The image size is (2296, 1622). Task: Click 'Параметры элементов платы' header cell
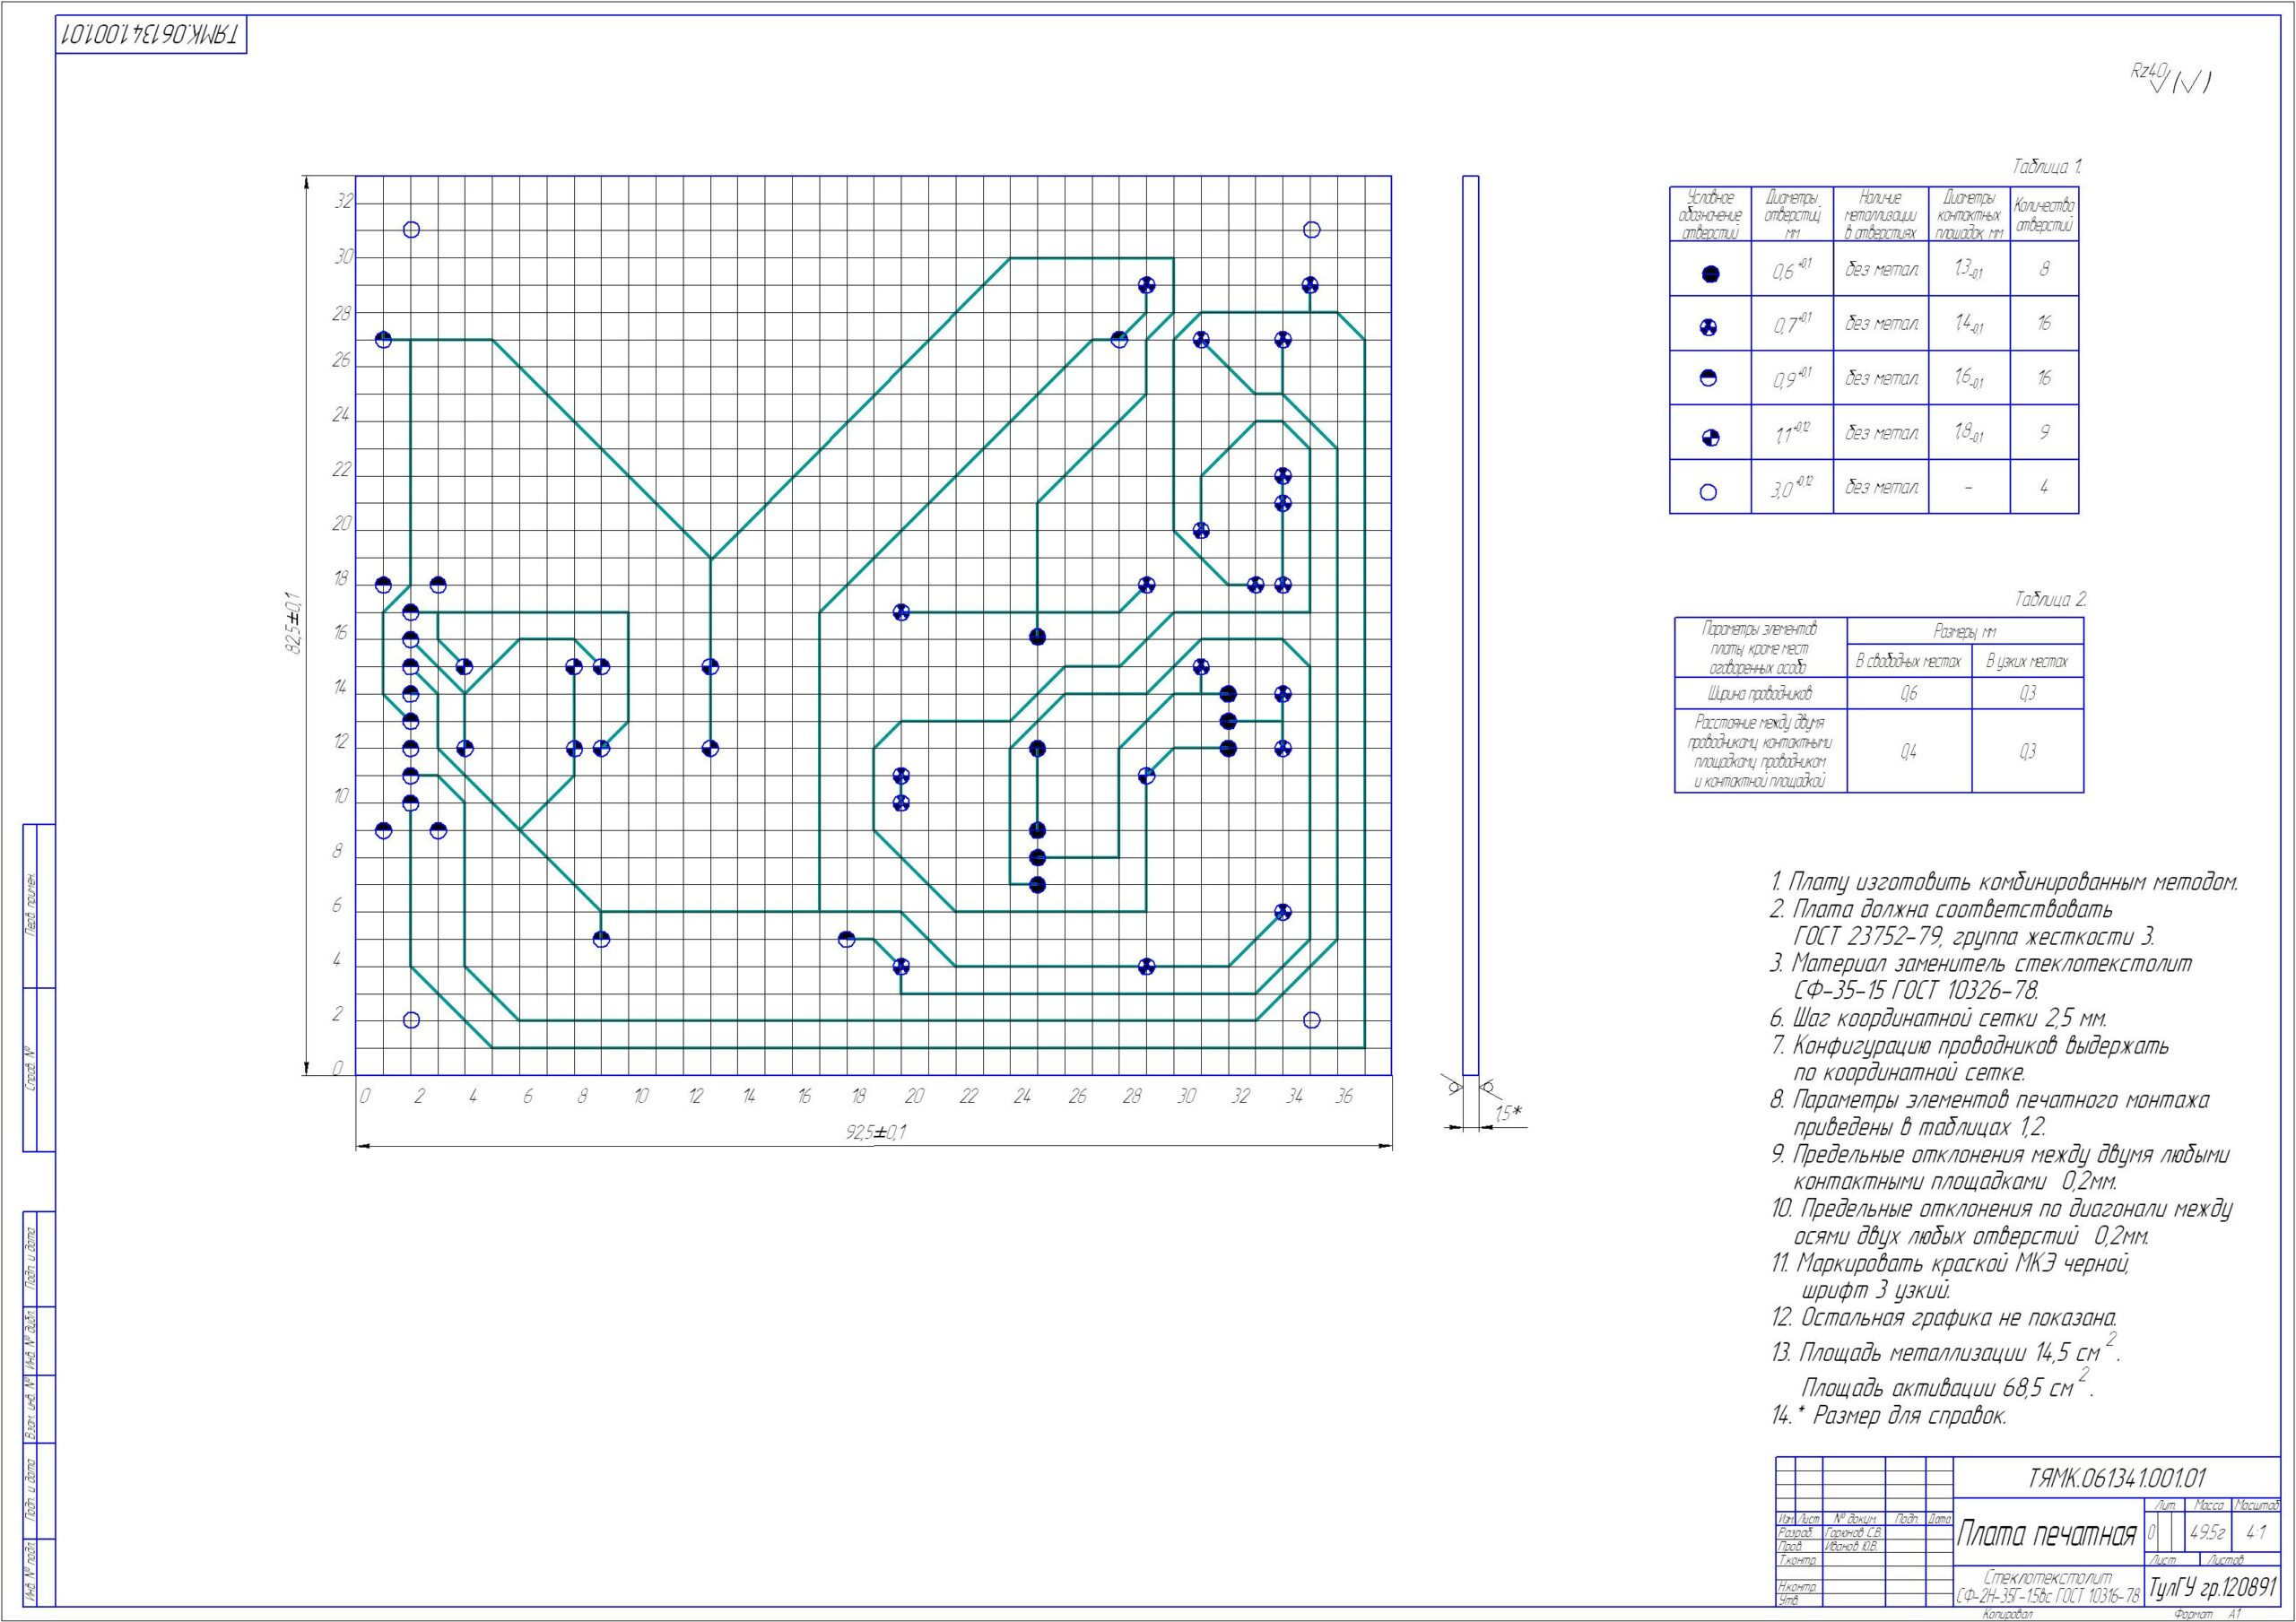point(1759,648)
